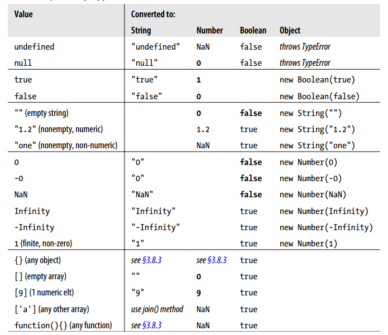Select the new String("one") cell
This screenshot has height=335, width=388.
pos(317,145)
